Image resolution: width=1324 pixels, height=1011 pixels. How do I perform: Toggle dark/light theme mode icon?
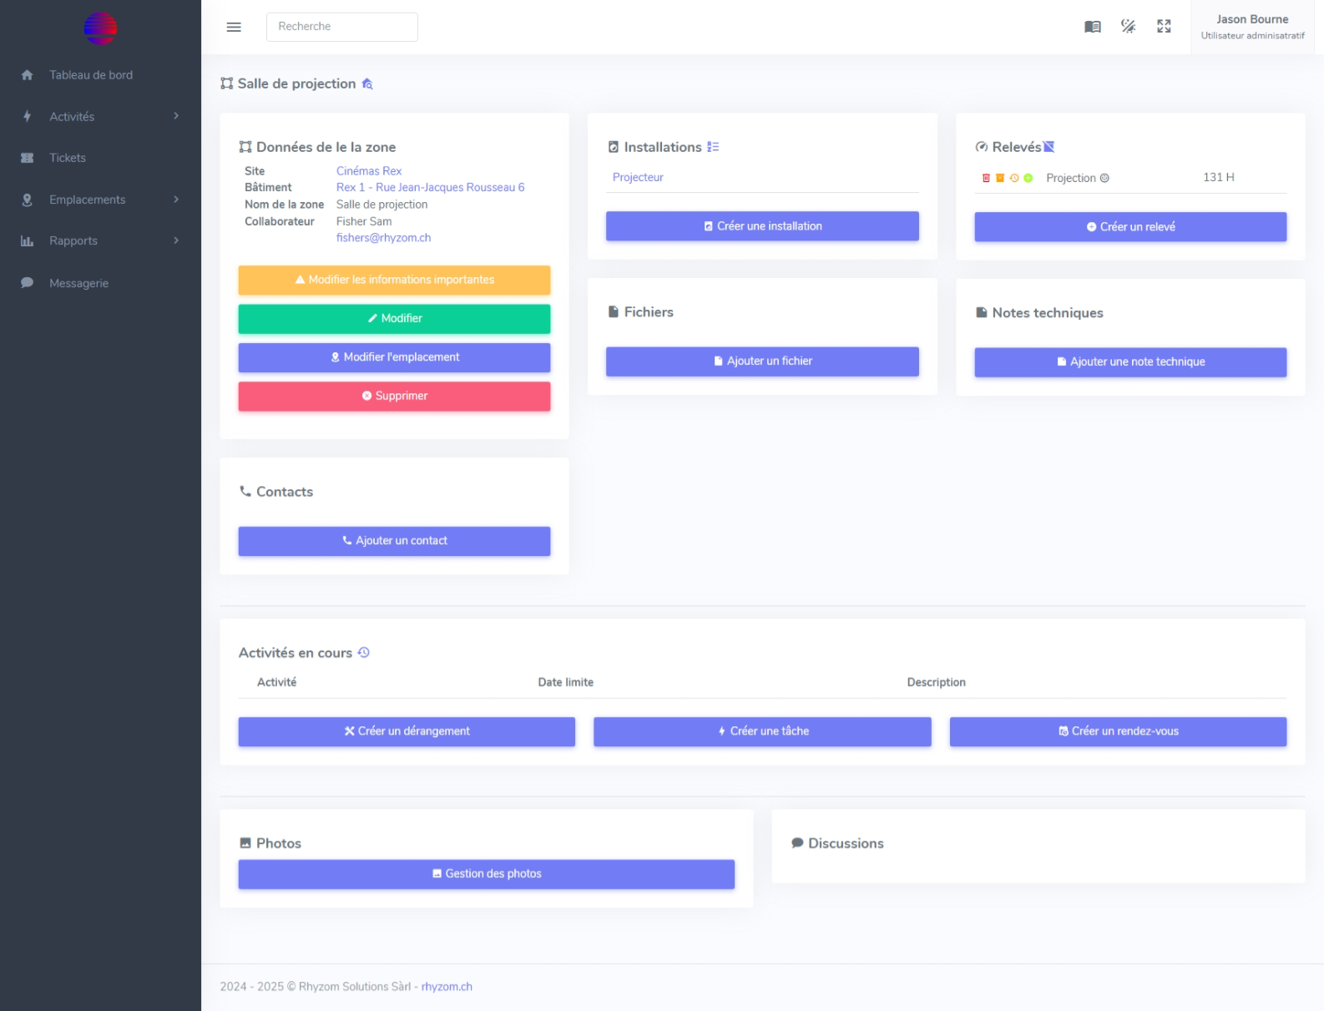pos(1128,27)
